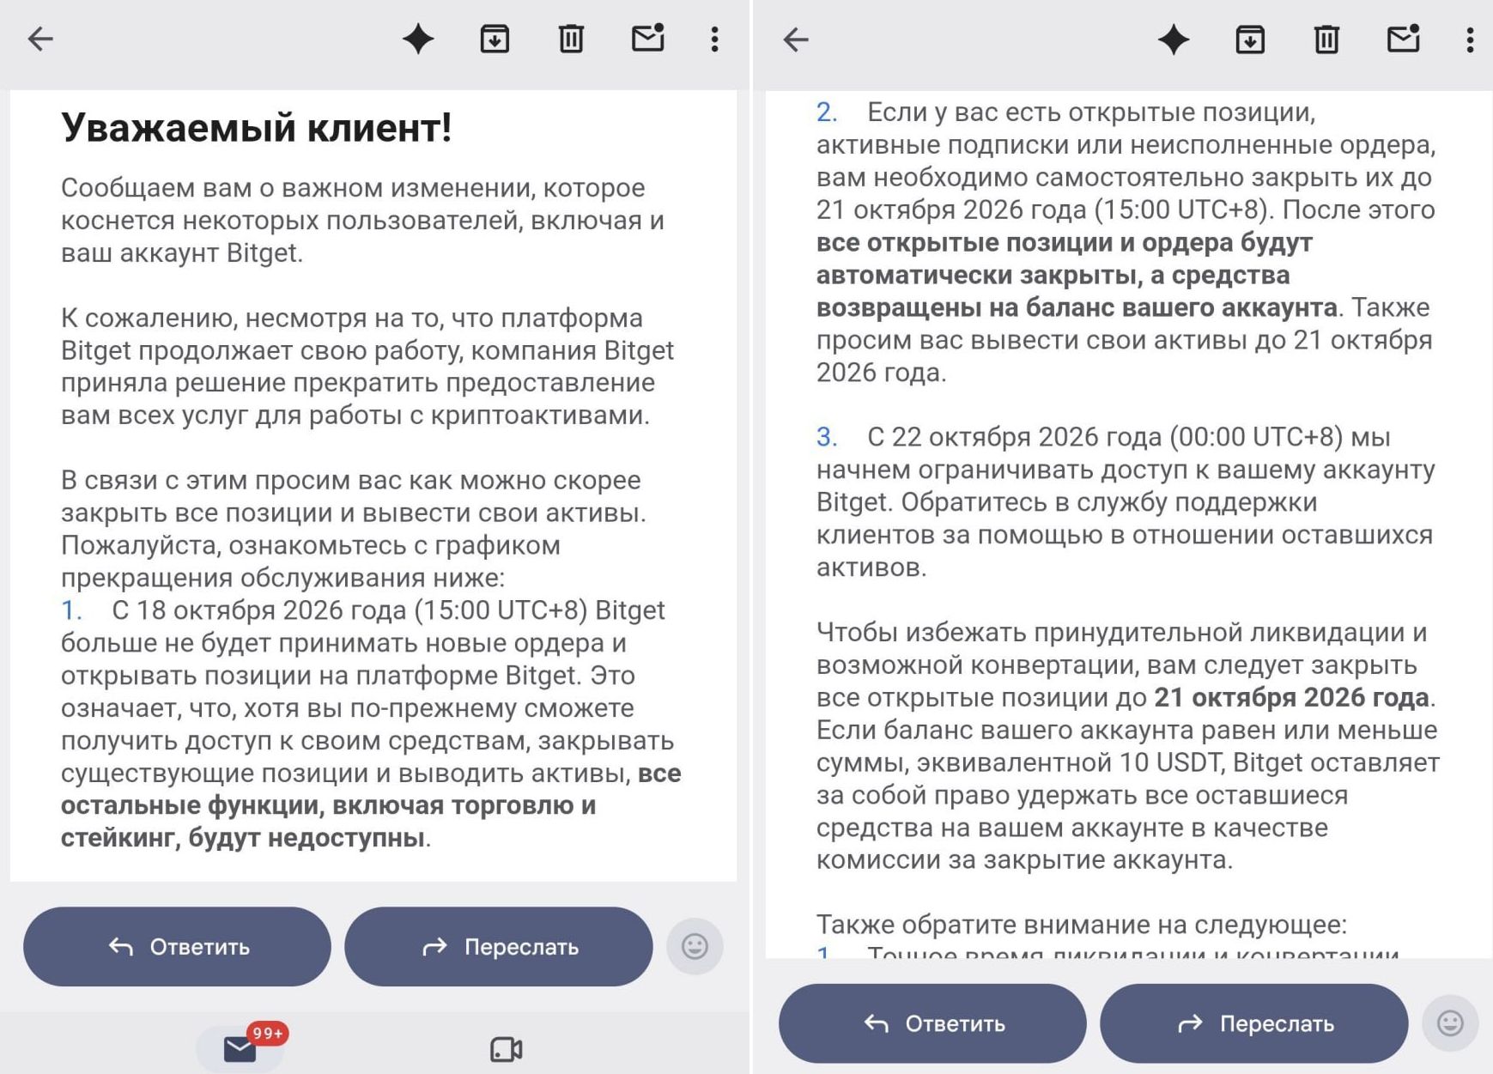
Task: Open more options menu in right screen
Action: pos(1470,39)
